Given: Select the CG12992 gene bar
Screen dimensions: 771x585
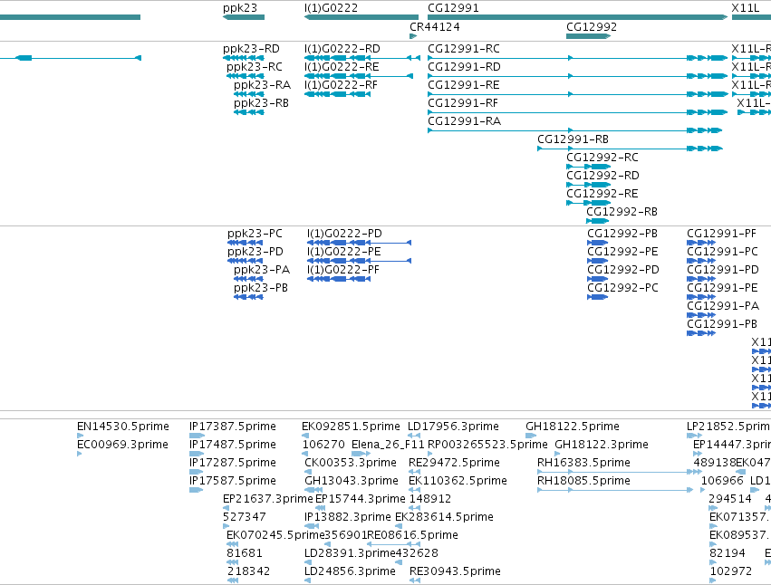Looking at the screenshot, I should click(x=589, y=36).
